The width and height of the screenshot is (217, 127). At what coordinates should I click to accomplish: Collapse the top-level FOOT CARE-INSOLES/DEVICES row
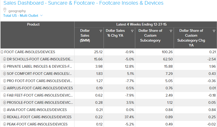[2, 52]
